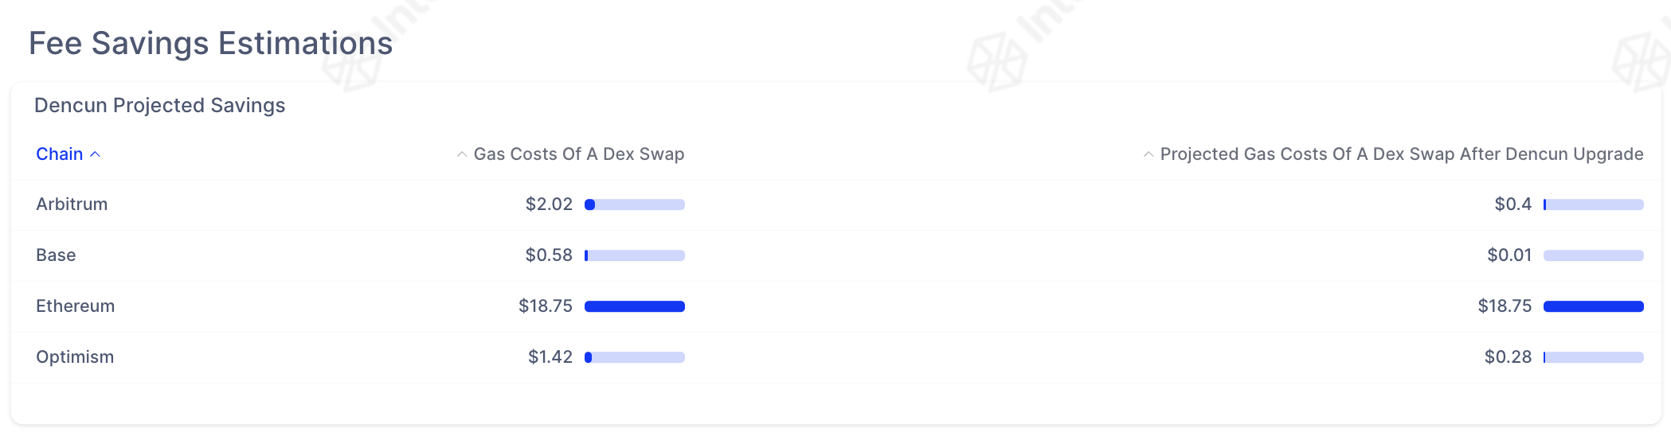Click Optimism's $1.42 gas cost bar
This screenshot has width=1671, height=436.
[x=635, y=357]
